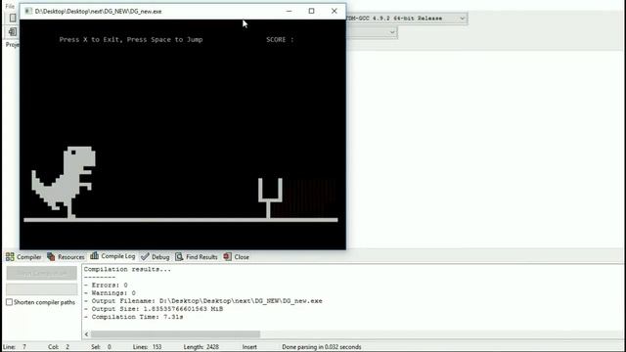Click the Insert mode status indicator

249,347
